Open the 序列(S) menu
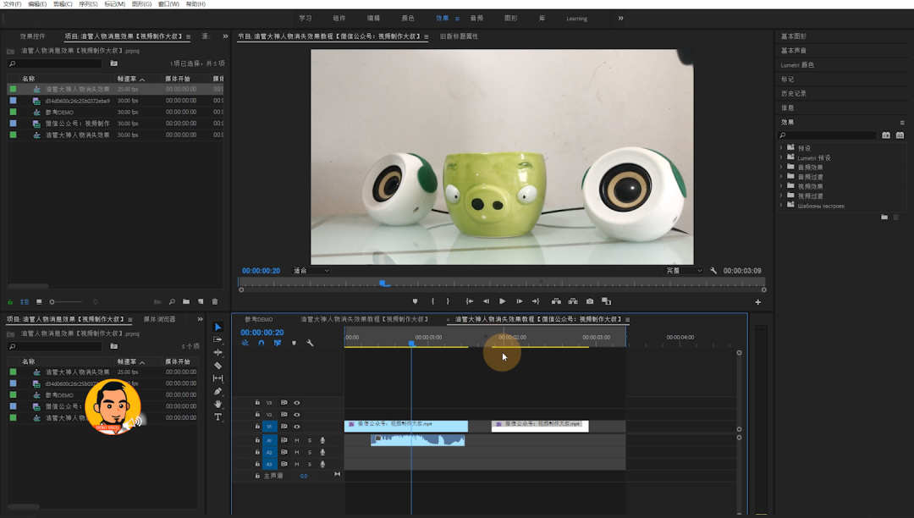This screenshot has width=914, height=518. pos(88,4)
